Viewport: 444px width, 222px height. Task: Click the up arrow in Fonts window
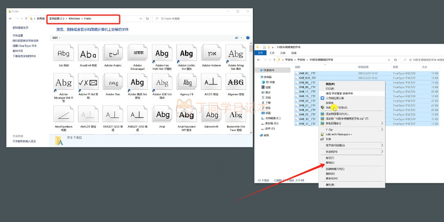(x=26, y=18)
